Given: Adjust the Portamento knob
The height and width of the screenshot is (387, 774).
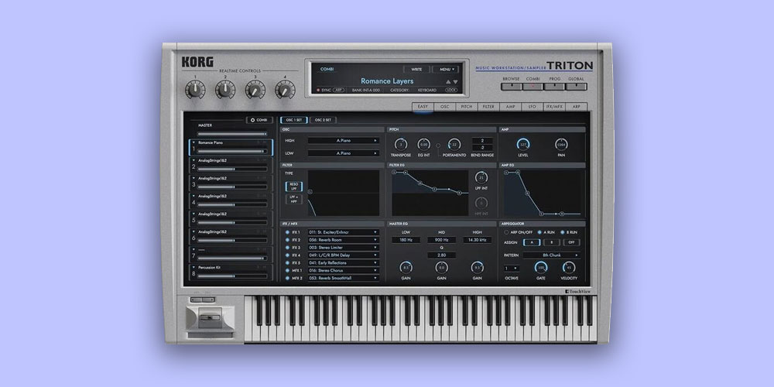Looking at the screenshot, I should point(454,144).
